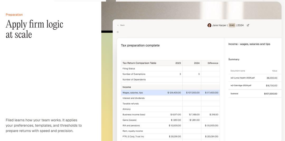
Task: Select the IRA and pensions row
Action: [x=131, y=126]
